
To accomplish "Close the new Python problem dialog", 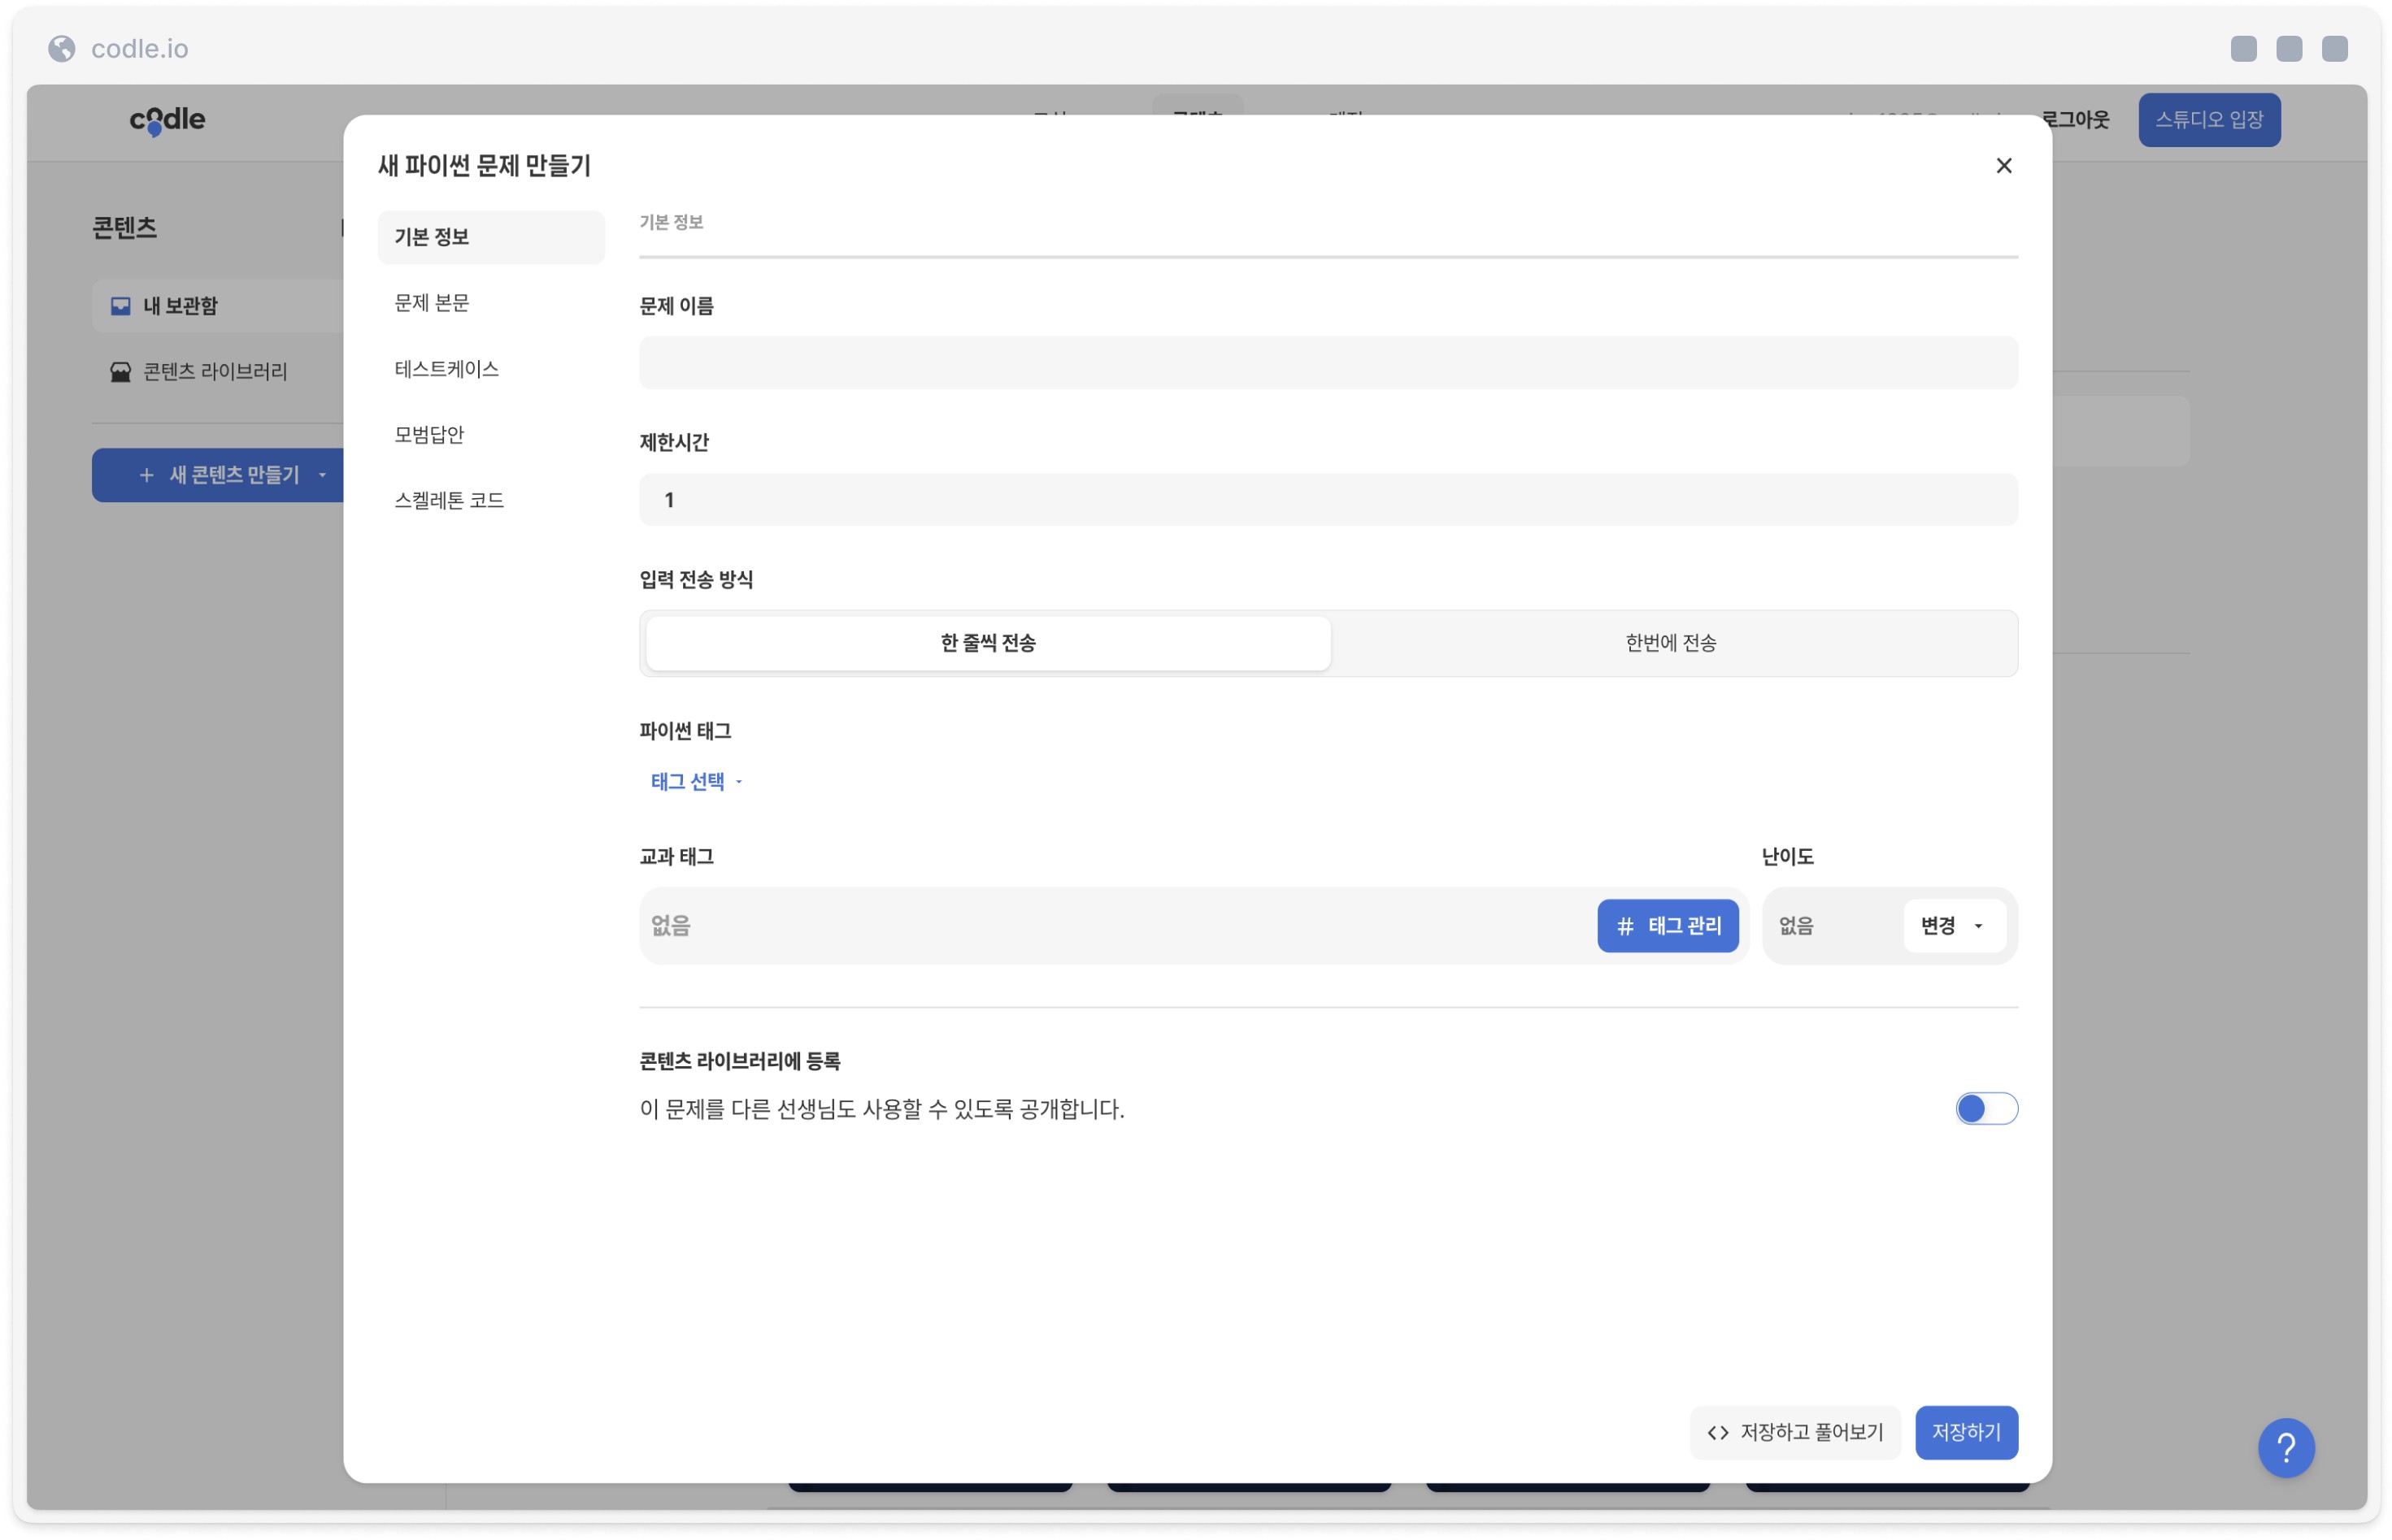I will point(2003,165).
